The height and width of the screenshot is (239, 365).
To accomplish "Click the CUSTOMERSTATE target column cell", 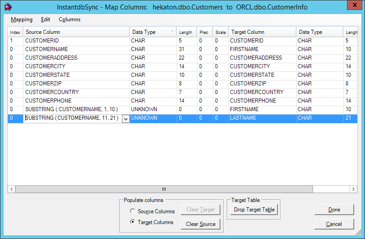I will (262, 75).
